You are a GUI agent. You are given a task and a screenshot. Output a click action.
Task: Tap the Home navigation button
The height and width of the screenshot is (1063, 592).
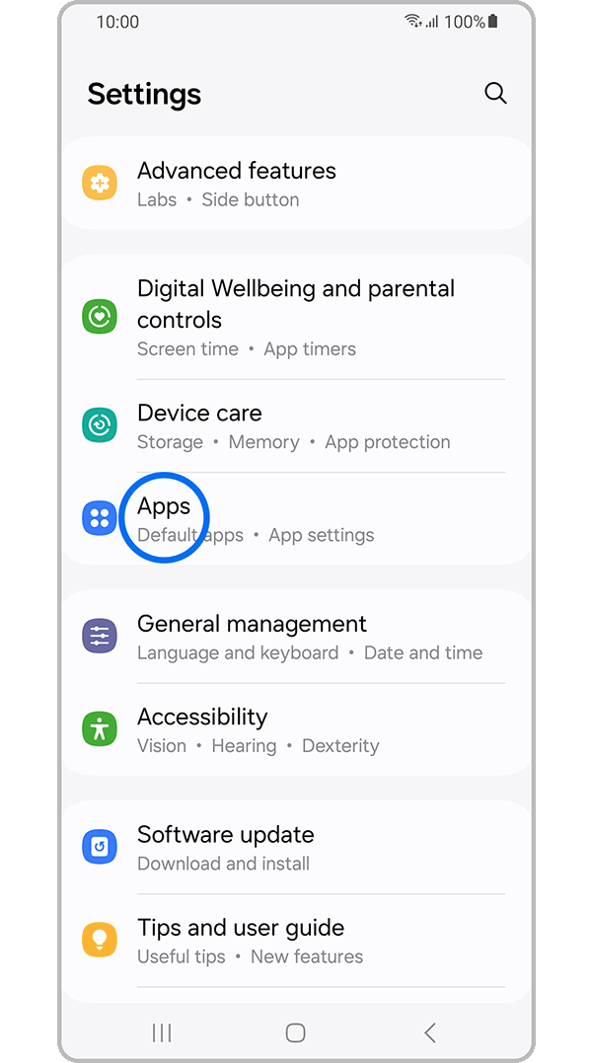point(295,1032)
